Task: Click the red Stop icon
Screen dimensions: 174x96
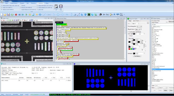Action: pos(16,15)
